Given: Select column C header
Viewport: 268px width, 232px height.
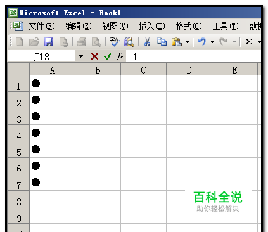Looking at the screenshot, I should [x=143, y=70].
